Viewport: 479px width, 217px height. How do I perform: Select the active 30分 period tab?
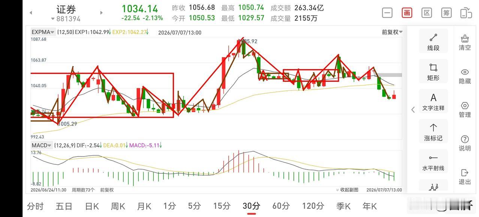[x=251, y=206]
